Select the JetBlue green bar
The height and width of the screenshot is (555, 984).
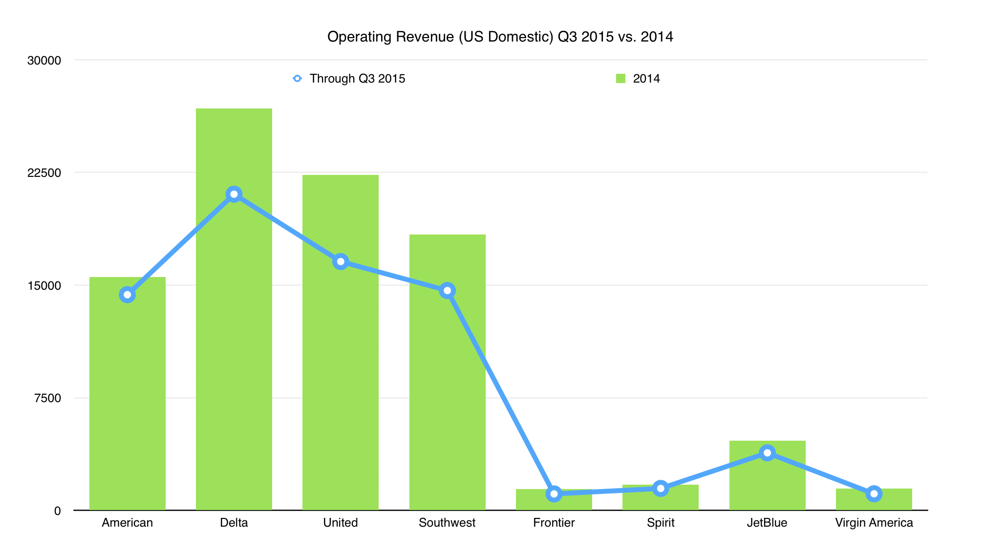pyautogui.click(x=768, y=475)
